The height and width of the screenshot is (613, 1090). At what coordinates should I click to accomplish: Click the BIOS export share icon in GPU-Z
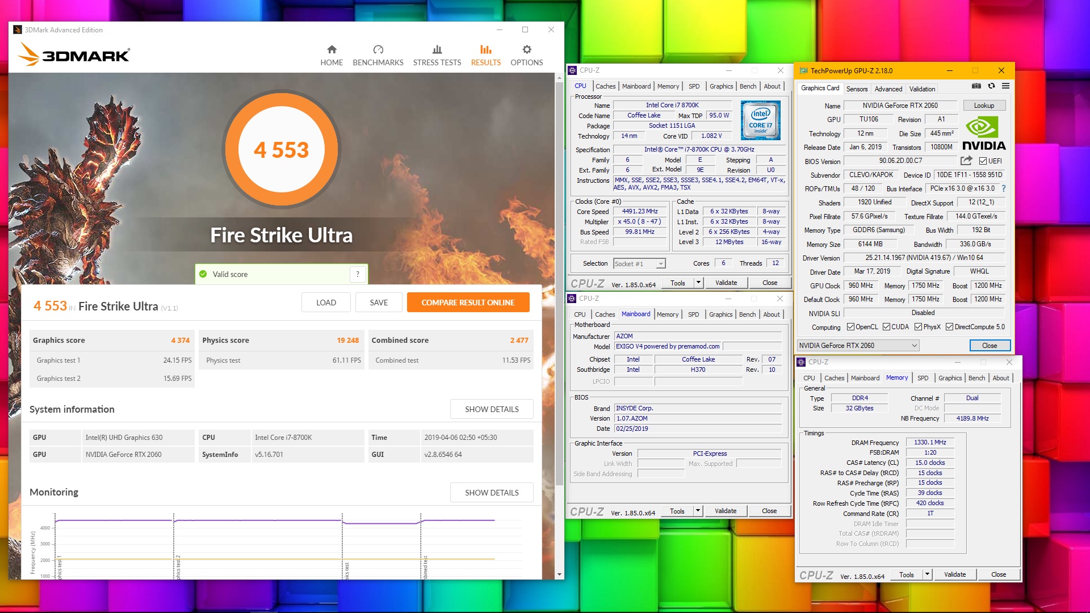pos(966,161)
